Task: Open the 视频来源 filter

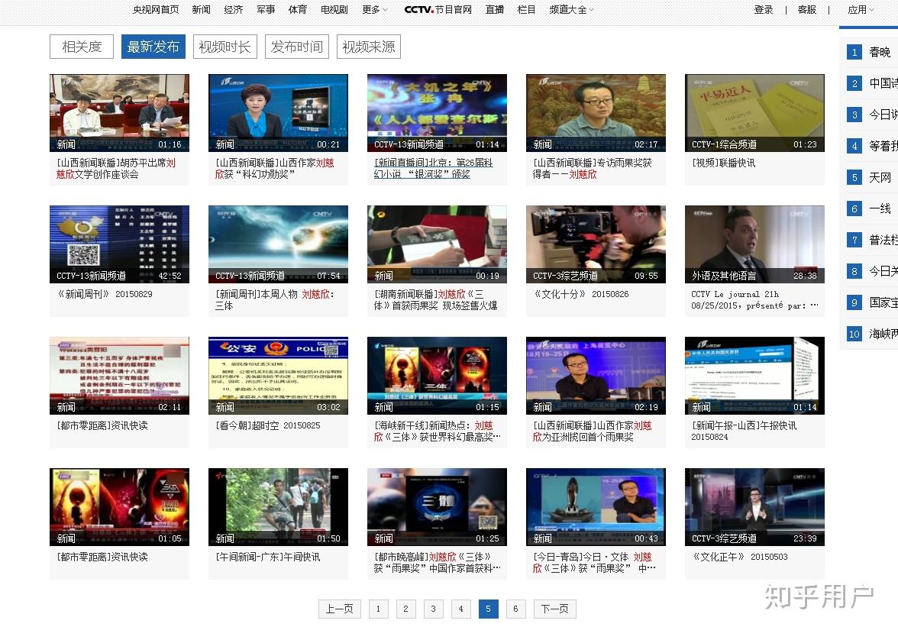Action: 369,47
